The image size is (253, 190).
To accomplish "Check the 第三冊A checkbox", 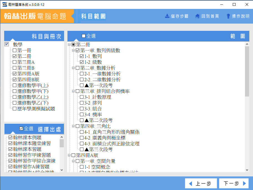I will [14, 62].
